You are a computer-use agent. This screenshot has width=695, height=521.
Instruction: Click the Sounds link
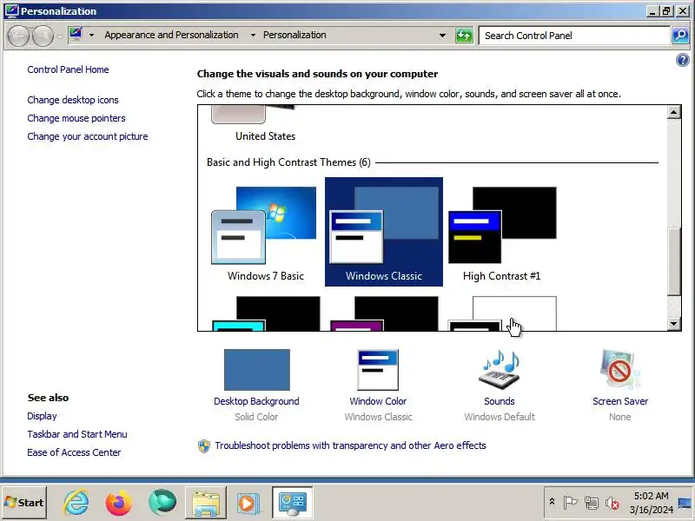499,401
